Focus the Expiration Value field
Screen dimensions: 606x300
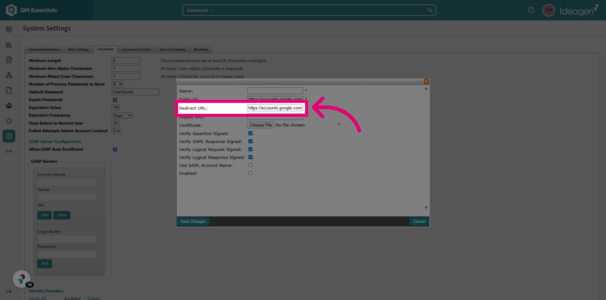click(x=116, y=108)
